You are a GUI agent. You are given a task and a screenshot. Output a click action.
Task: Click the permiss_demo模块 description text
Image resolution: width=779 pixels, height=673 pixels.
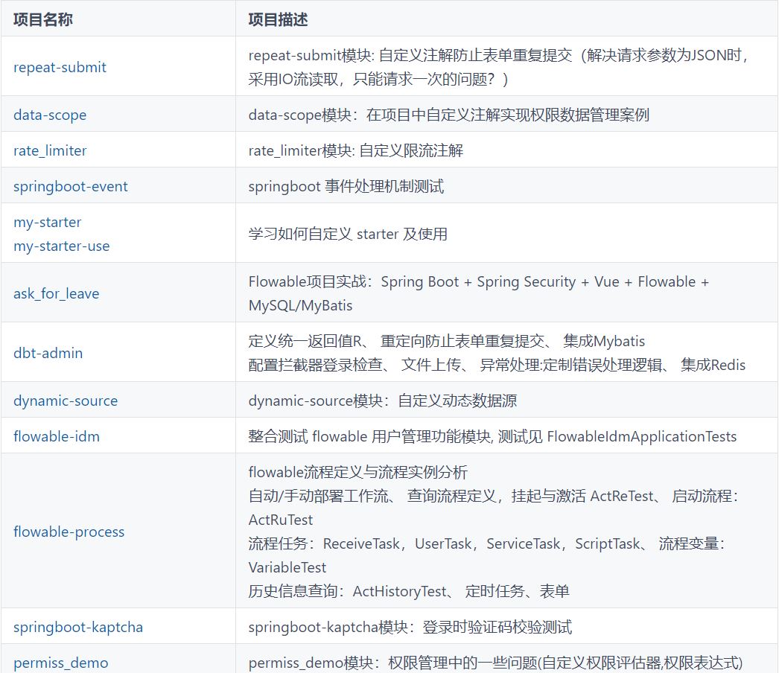495,663
